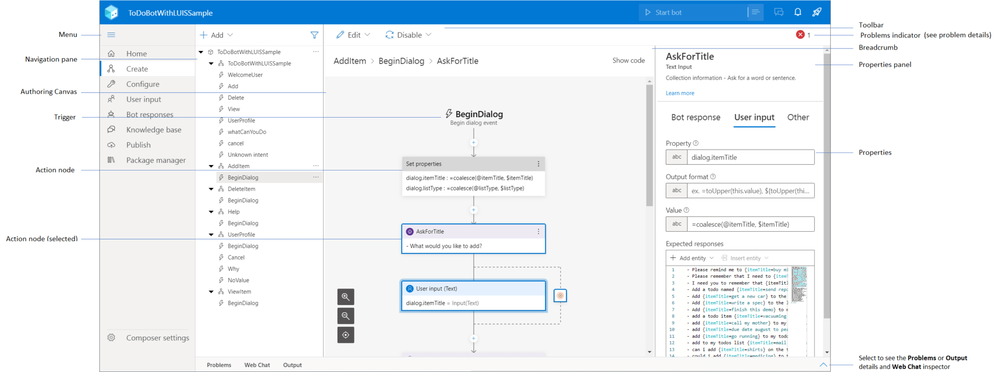Zoom out on the authoring canvas
Screen dimensions: 996x372
346,316
